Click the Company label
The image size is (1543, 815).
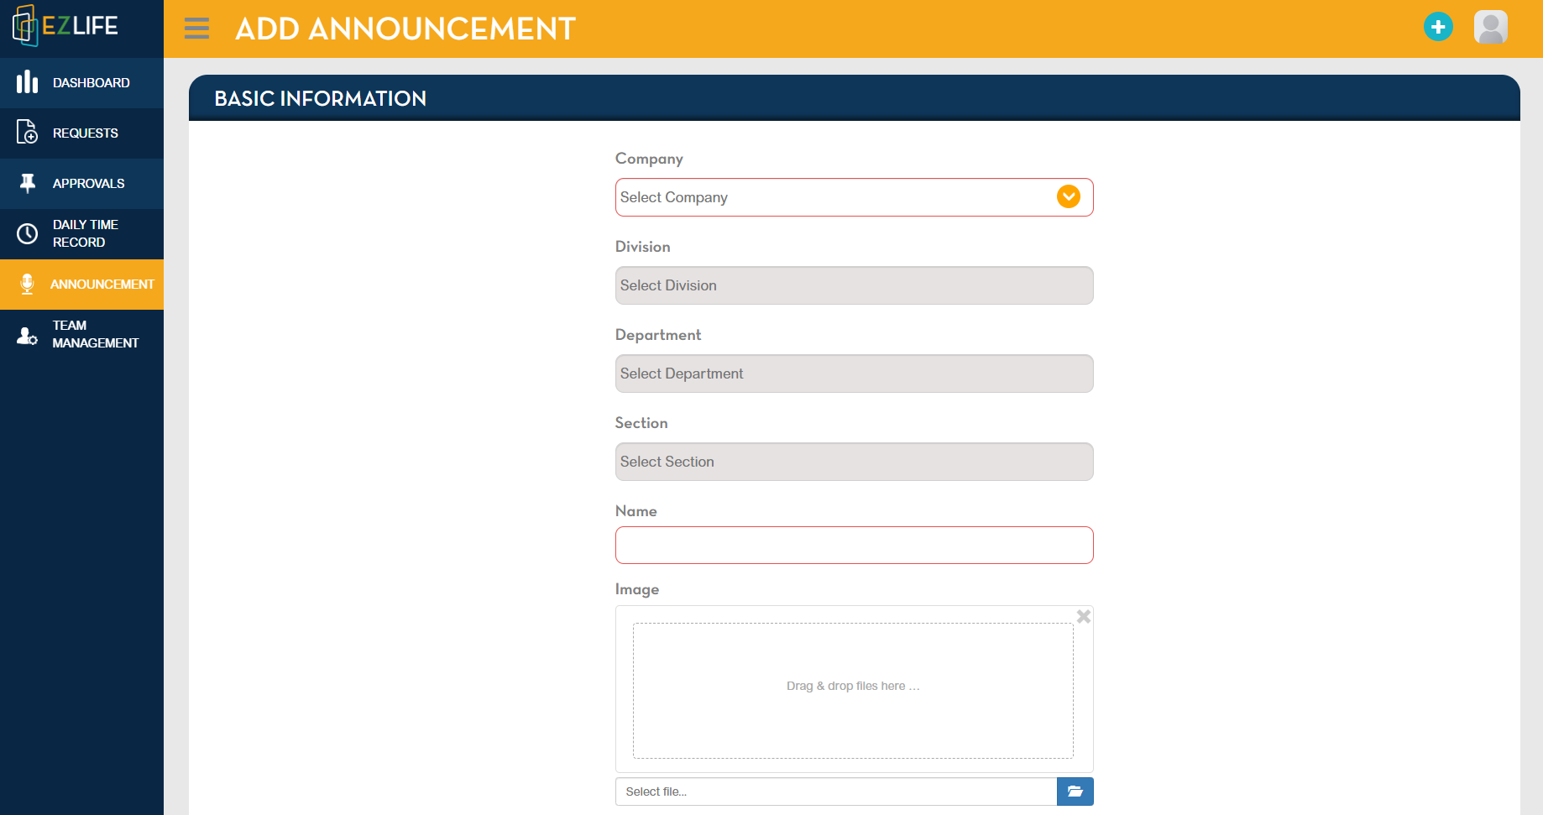[649, 159]
